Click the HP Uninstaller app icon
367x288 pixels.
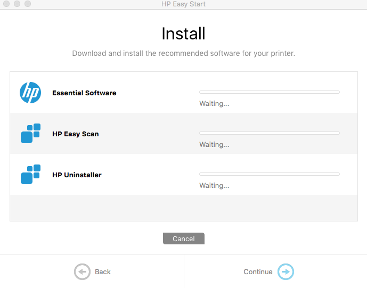30,174
